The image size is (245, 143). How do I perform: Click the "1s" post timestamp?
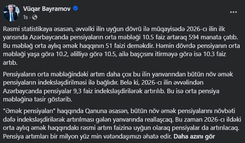tap(25, 17)
